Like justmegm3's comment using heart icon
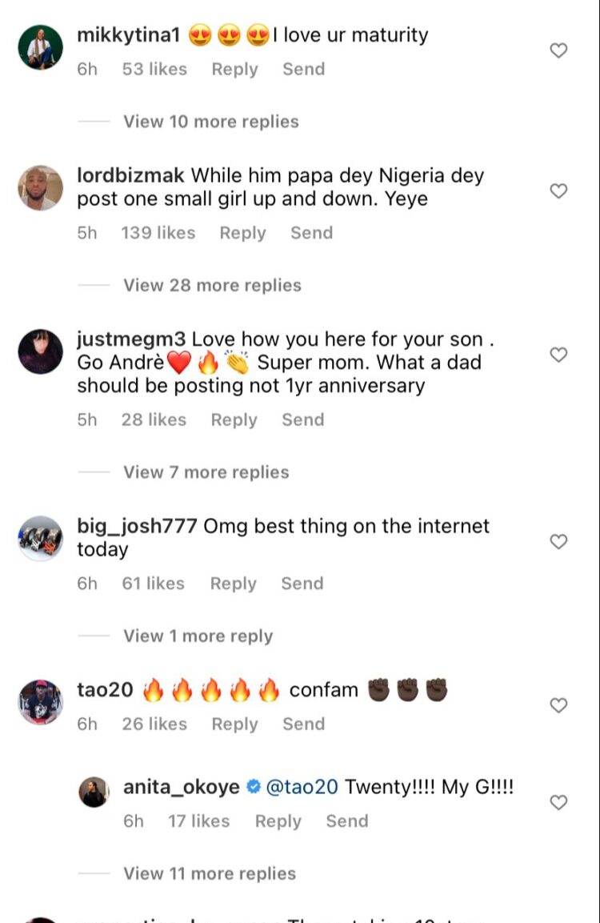This screenshot has height=923, width=600. [x=559, y=355]
